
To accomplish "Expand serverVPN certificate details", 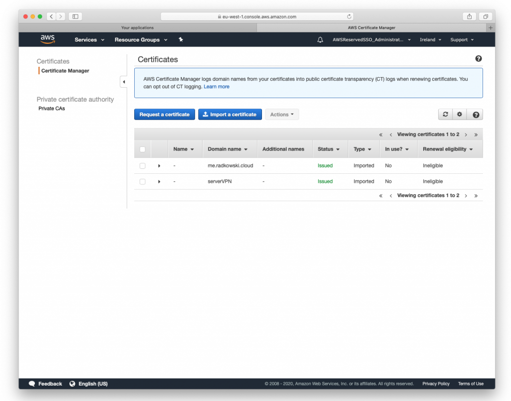I will [x=159, y=181].
